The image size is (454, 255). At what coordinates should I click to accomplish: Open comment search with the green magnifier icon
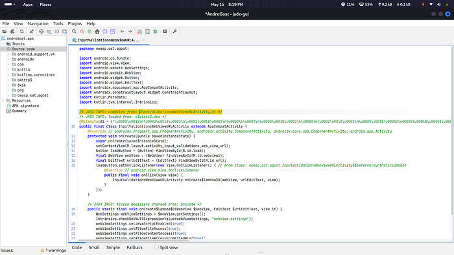pyautogui.click(x=90, y=32)
